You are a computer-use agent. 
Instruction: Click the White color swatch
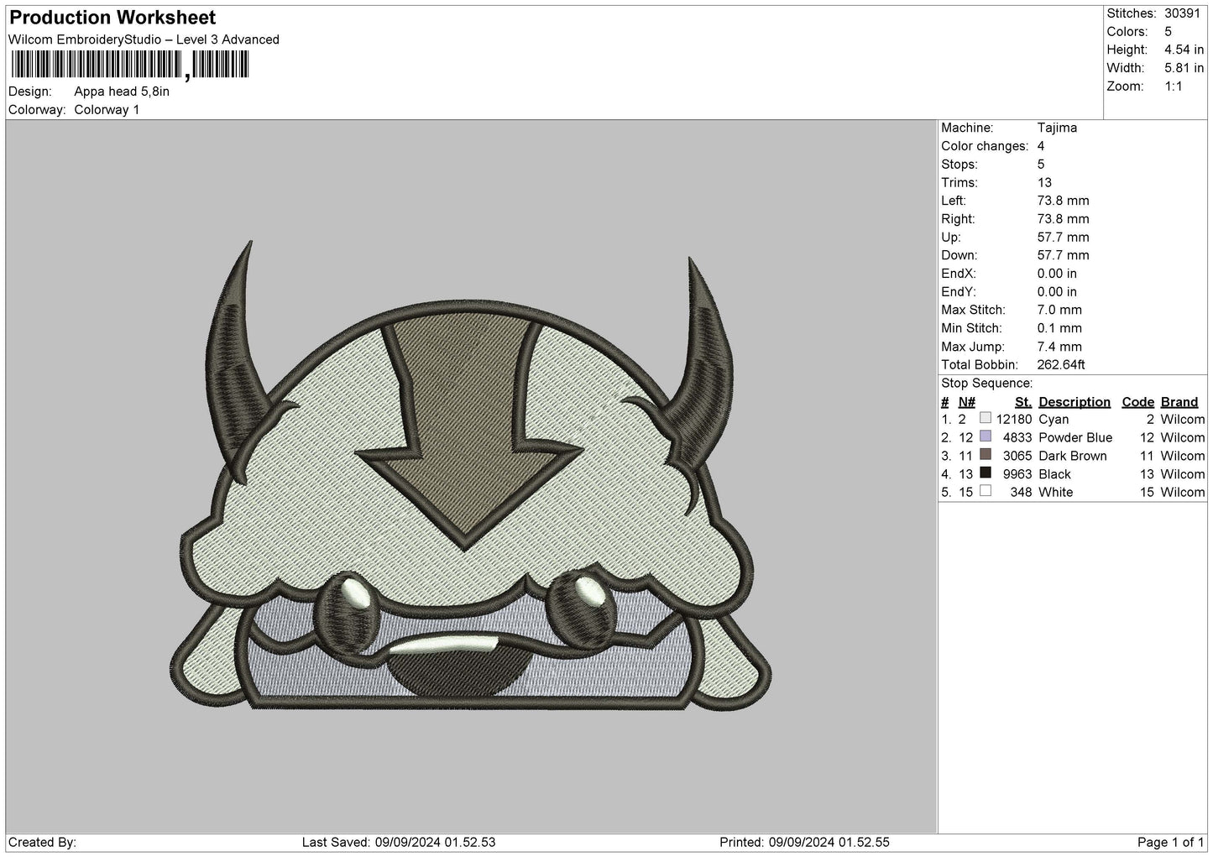(986, 491)
